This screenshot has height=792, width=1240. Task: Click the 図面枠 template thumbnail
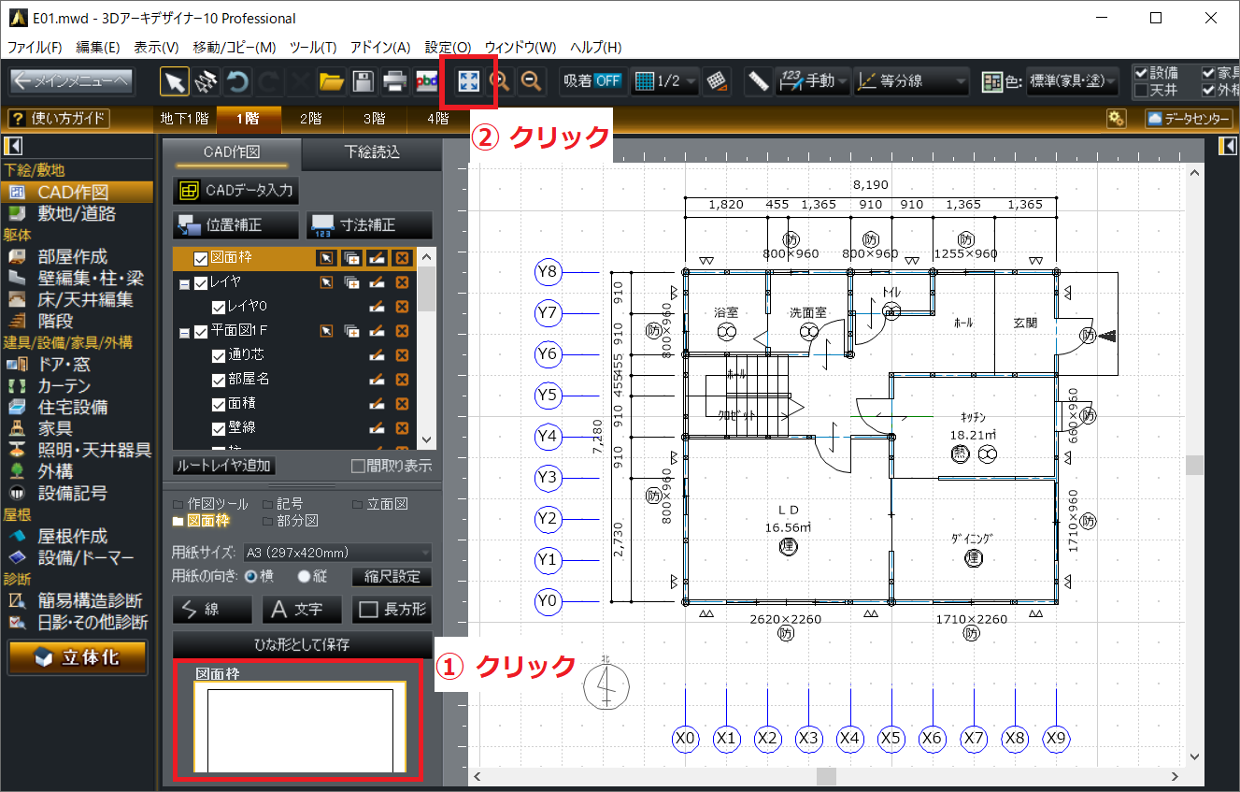point(299,727)
